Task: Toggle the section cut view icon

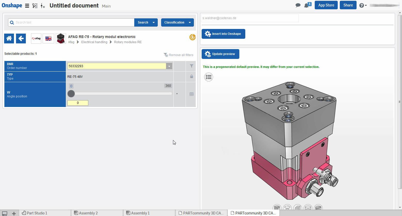Action: 277,207
